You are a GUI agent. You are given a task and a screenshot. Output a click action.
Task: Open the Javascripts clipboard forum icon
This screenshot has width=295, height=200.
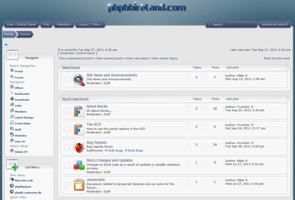[79, 185]
